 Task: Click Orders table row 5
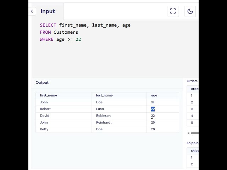[x=192, y=123]
